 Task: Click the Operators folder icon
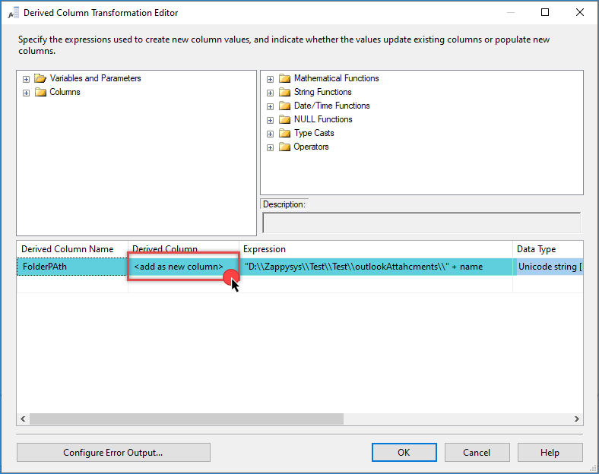pos(285,147)
